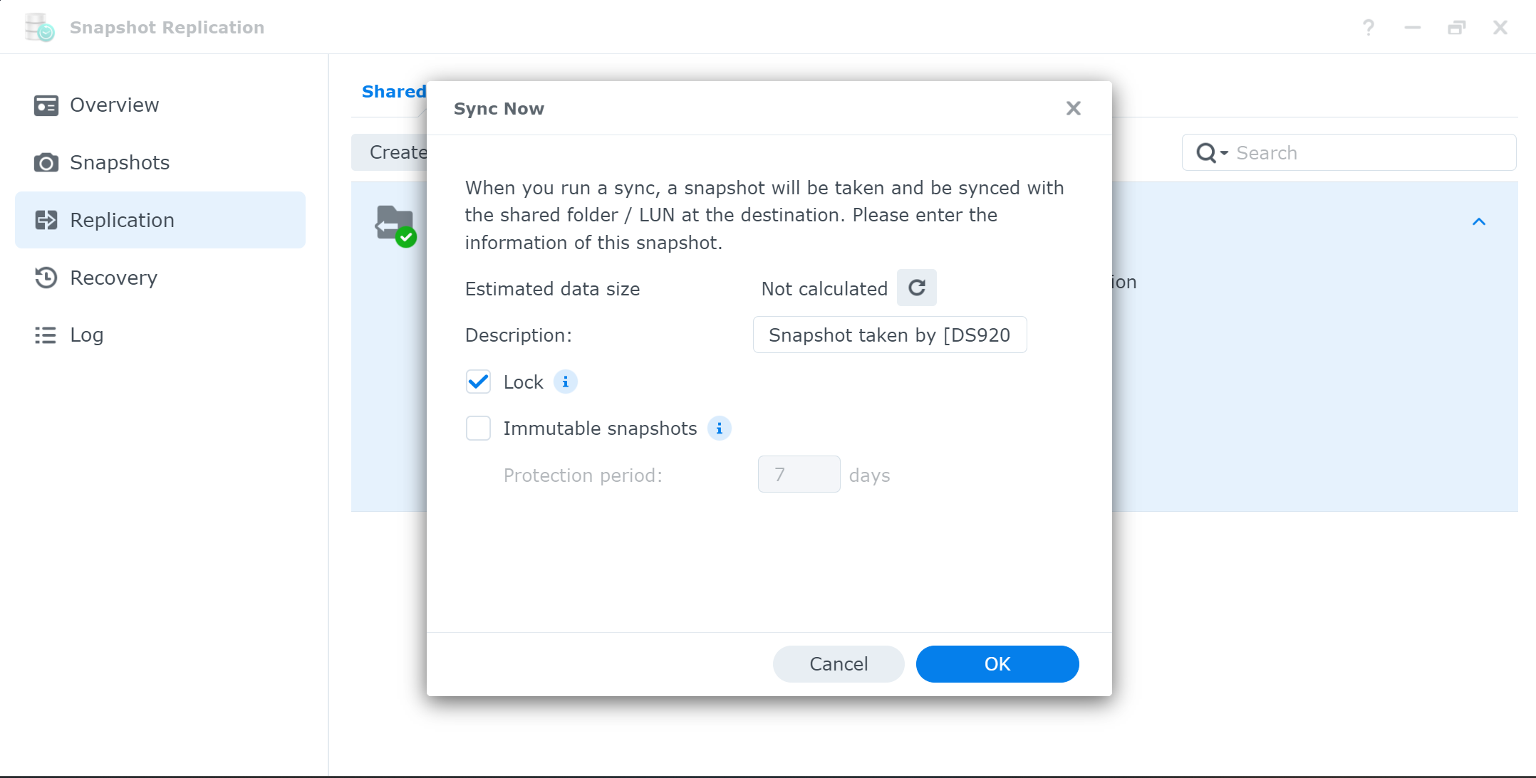Open the search filter dropdown arrow
Viewport: 1536px width, 778px height.
pos(1224,153)
